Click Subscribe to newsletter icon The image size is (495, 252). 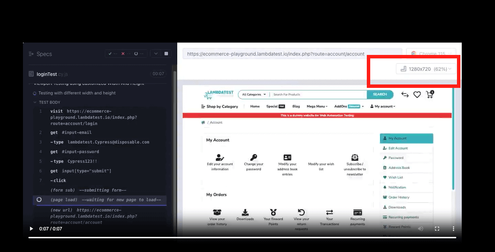[355, 158]
